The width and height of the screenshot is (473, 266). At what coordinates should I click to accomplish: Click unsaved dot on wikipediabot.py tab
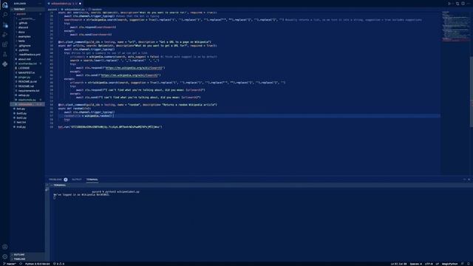tap(80, 4)
